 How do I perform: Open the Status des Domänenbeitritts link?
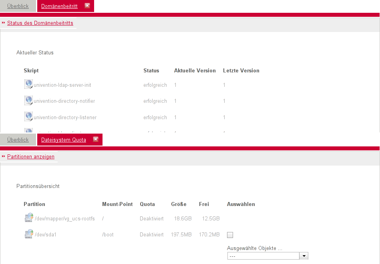coord(40,23)
